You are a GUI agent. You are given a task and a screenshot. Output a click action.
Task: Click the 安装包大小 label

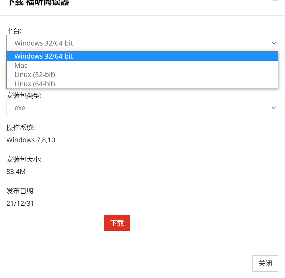click(x=24, y=160)
